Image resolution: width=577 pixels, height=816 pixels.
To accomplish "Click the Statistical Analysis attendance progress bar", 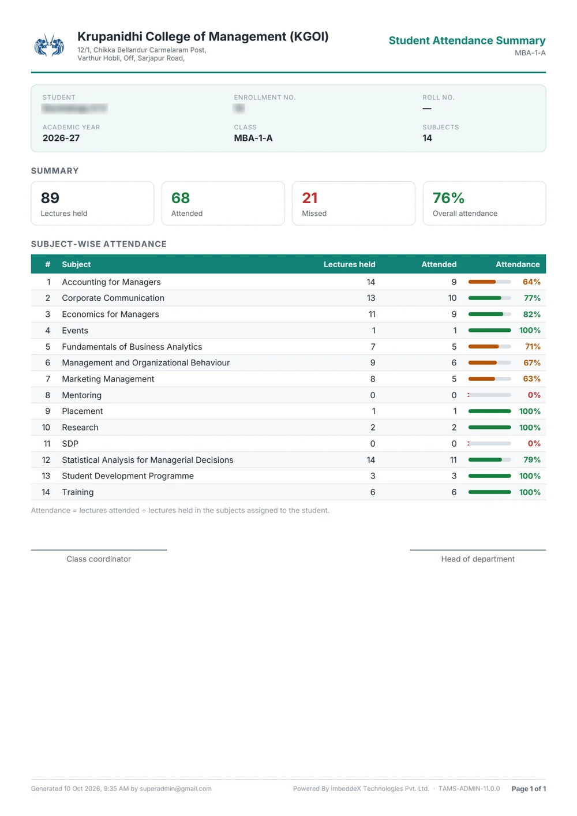I will (489, 460).
